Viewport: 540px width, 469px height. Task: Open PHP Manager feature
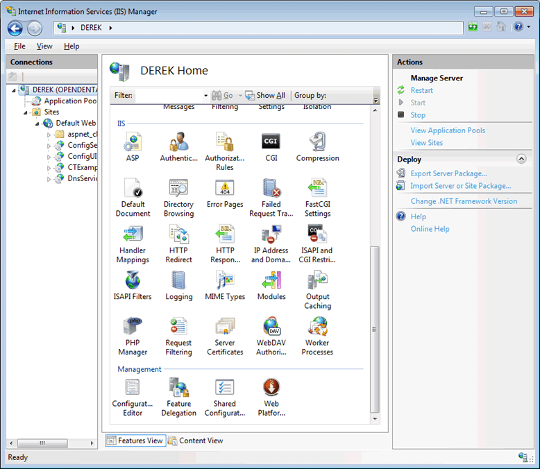(x=133, y=336)
